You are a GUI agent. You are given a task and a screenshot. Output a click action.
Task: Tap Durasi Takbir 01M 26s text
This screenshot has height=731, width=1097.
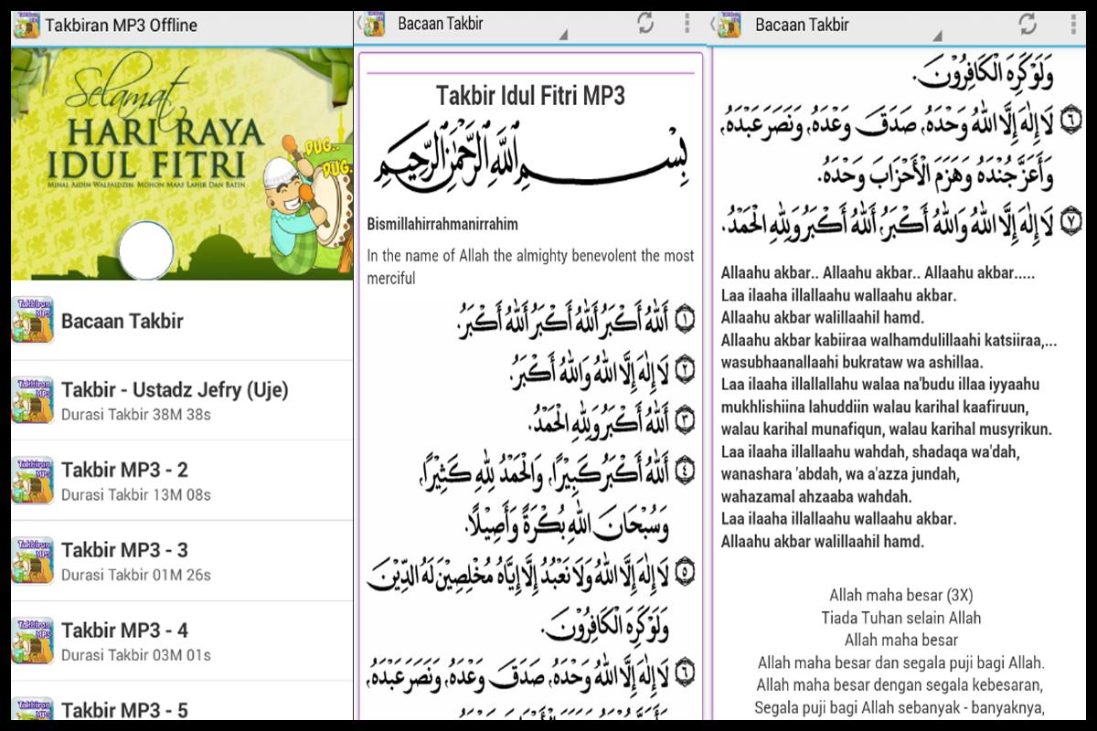pos(136,576)
